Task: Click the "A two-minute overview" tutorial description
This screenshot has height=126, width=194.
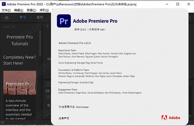Action: pyautogui.click(x=18, y=110)
